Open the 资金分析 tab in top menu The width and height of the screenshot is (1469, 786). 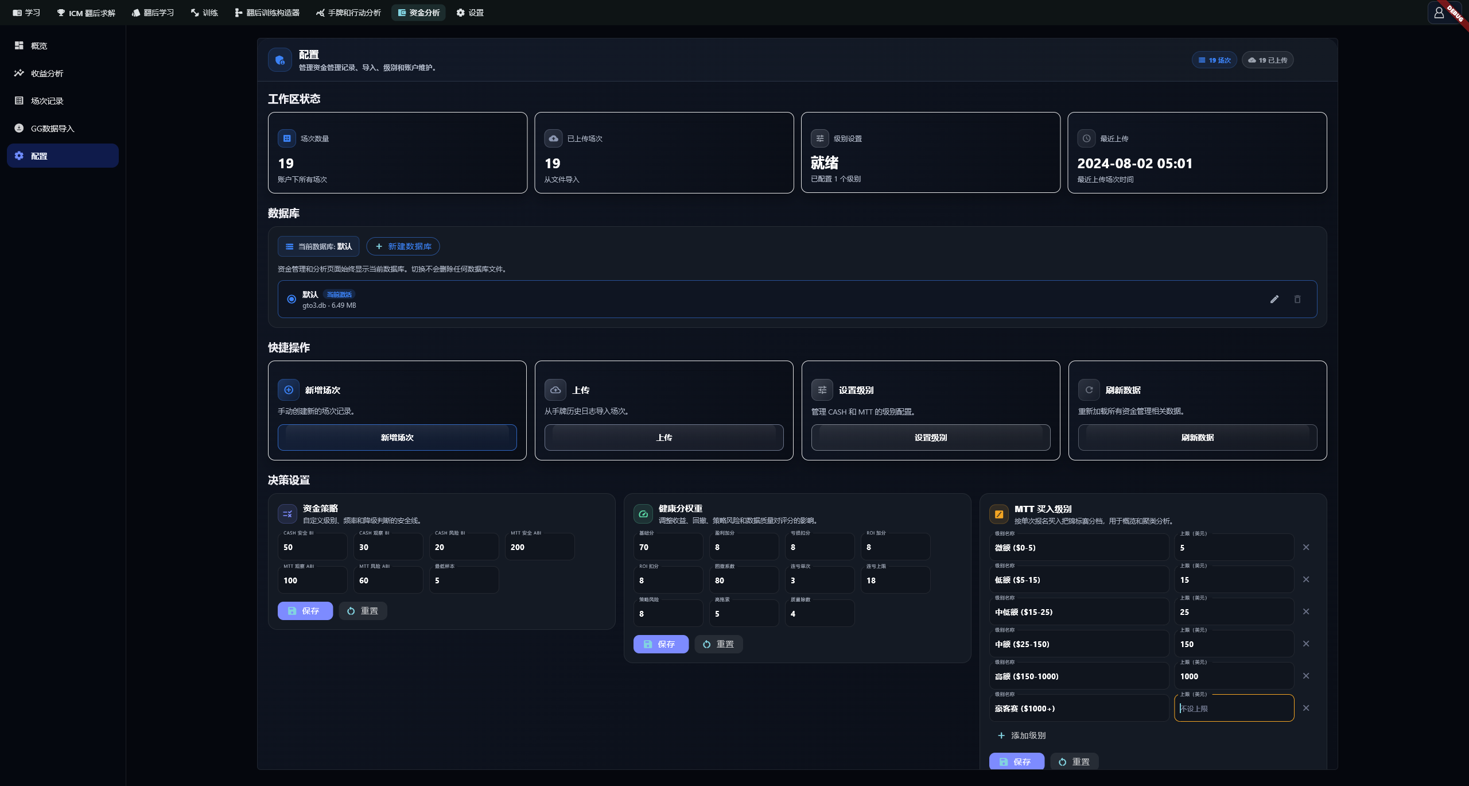click(x=418, y=13)
